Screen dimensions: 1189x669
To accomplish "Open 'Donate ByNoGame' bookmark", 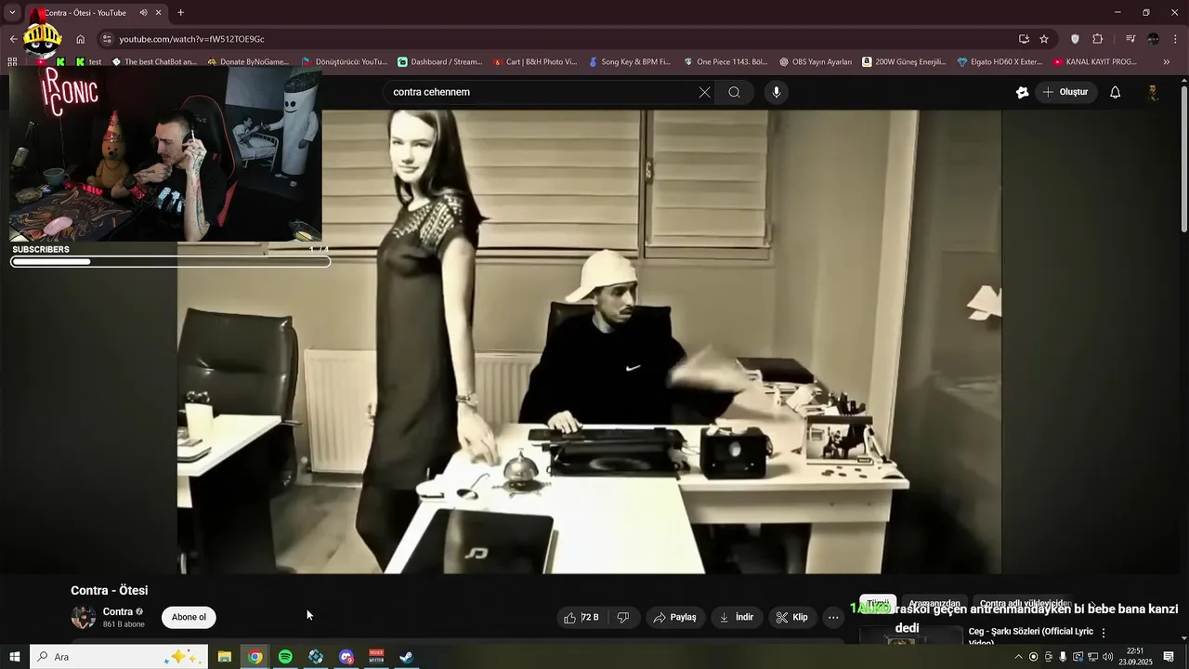I will pyautogui.click(x=248, y=62).
